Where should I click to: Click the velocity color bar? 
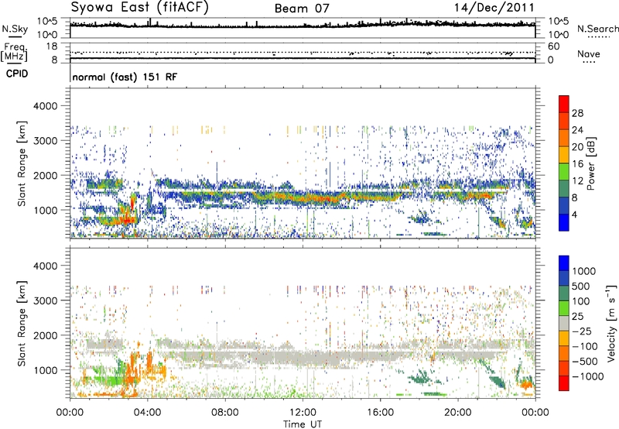[x=564, y=323]
